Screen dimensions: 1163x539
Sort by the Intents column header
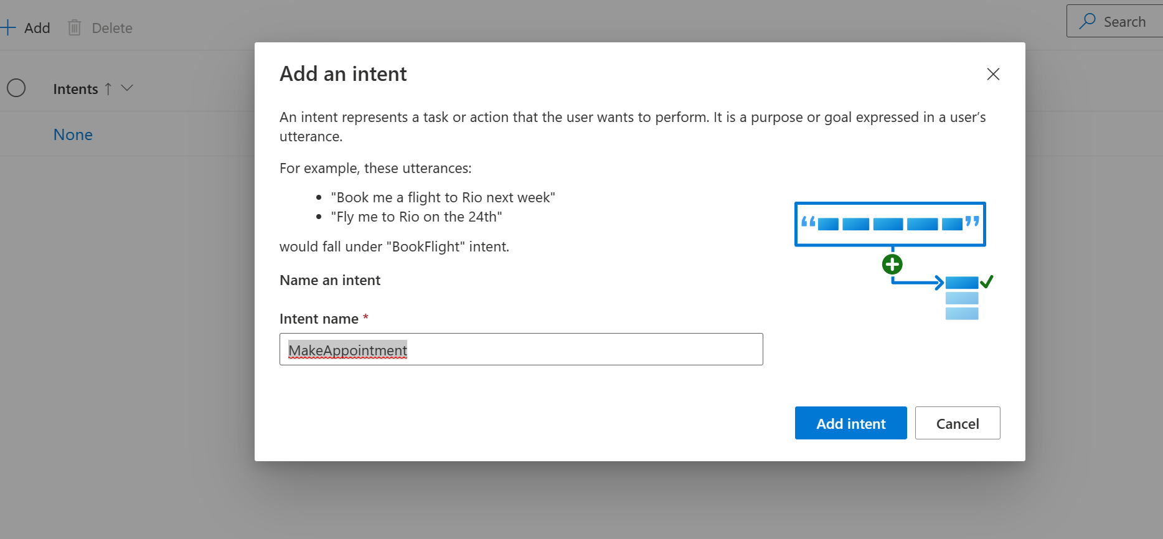(75, 89)
